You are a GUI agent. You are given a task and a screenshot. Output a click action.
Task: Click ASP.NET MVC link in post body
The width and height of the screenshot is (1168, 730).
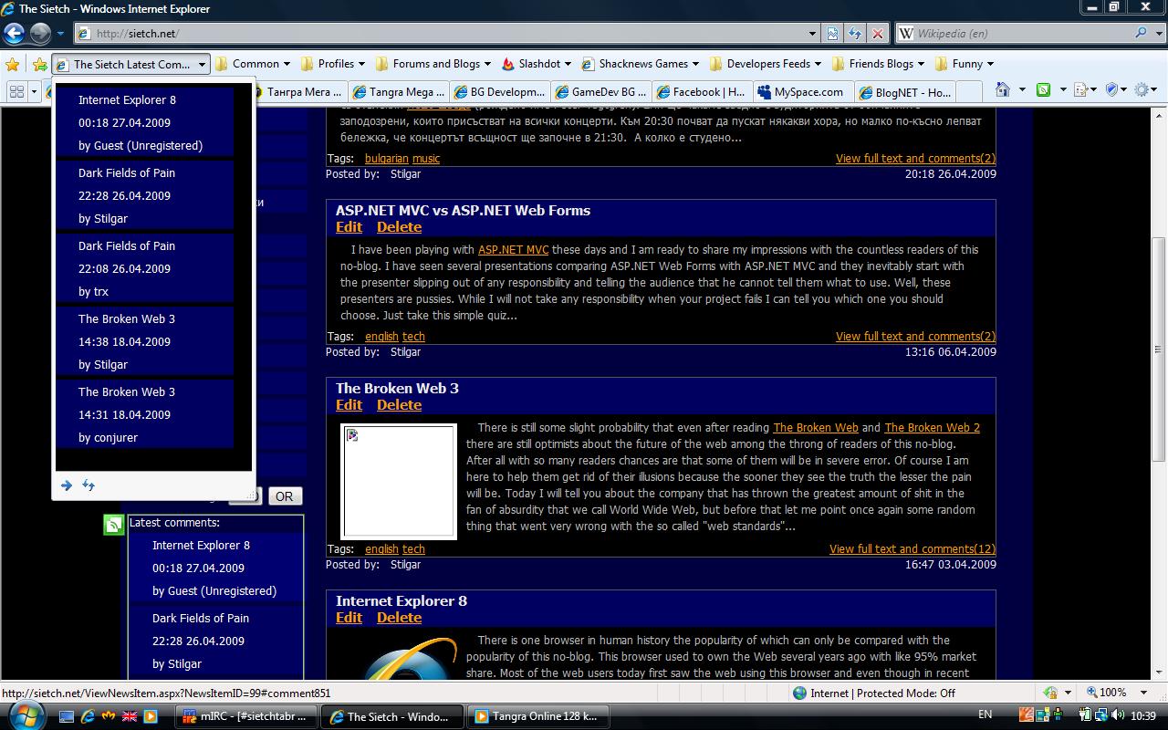[514, 249]
